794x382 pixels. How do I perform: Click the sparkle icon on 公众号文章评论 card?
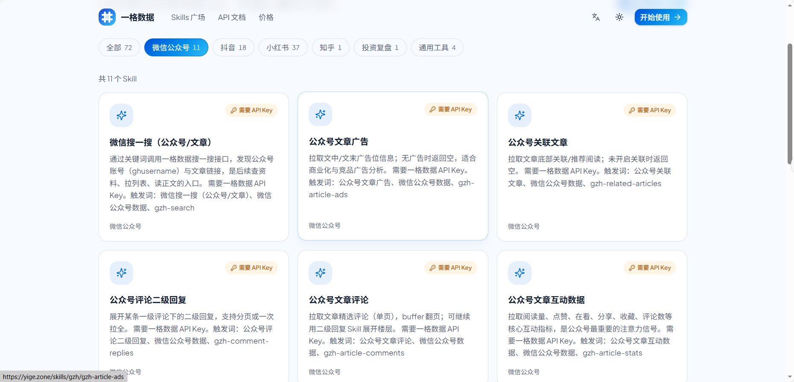point(321,273)
